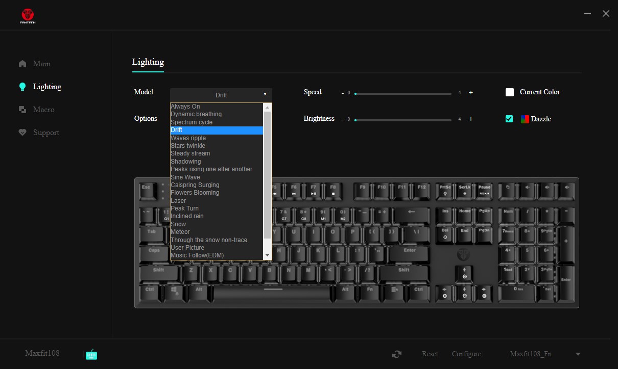618x369 pixels.
Task: Click the Brightness slider track
Action: [x=403, y=120]
